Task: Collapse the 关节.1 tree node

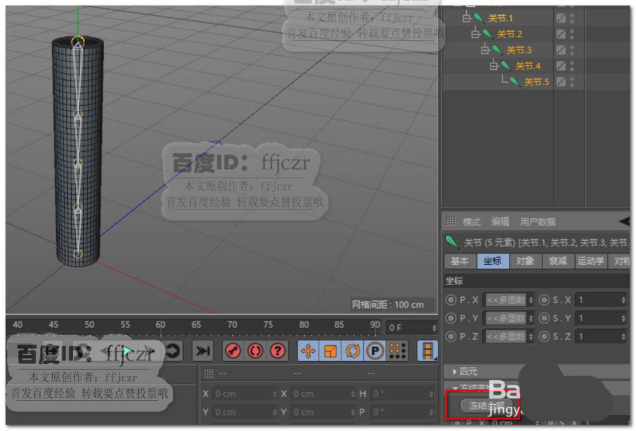Action: [x=466, y=18]
